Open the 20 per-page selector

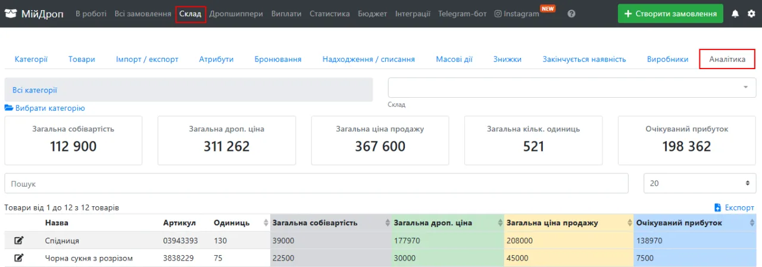[x=699, y=184]
